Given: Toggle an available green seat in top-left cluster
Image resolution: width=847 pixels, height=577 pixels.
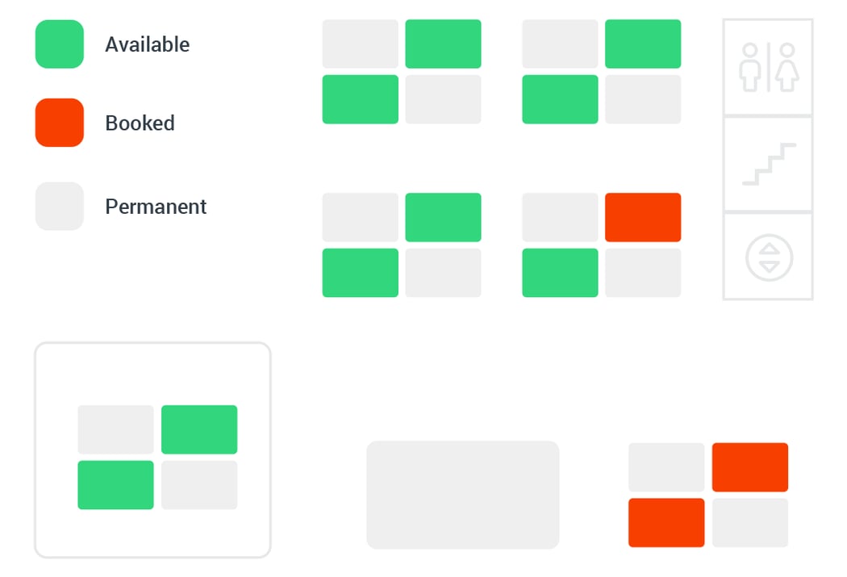Looking at the screenshot, I should [x=443, y=44].
